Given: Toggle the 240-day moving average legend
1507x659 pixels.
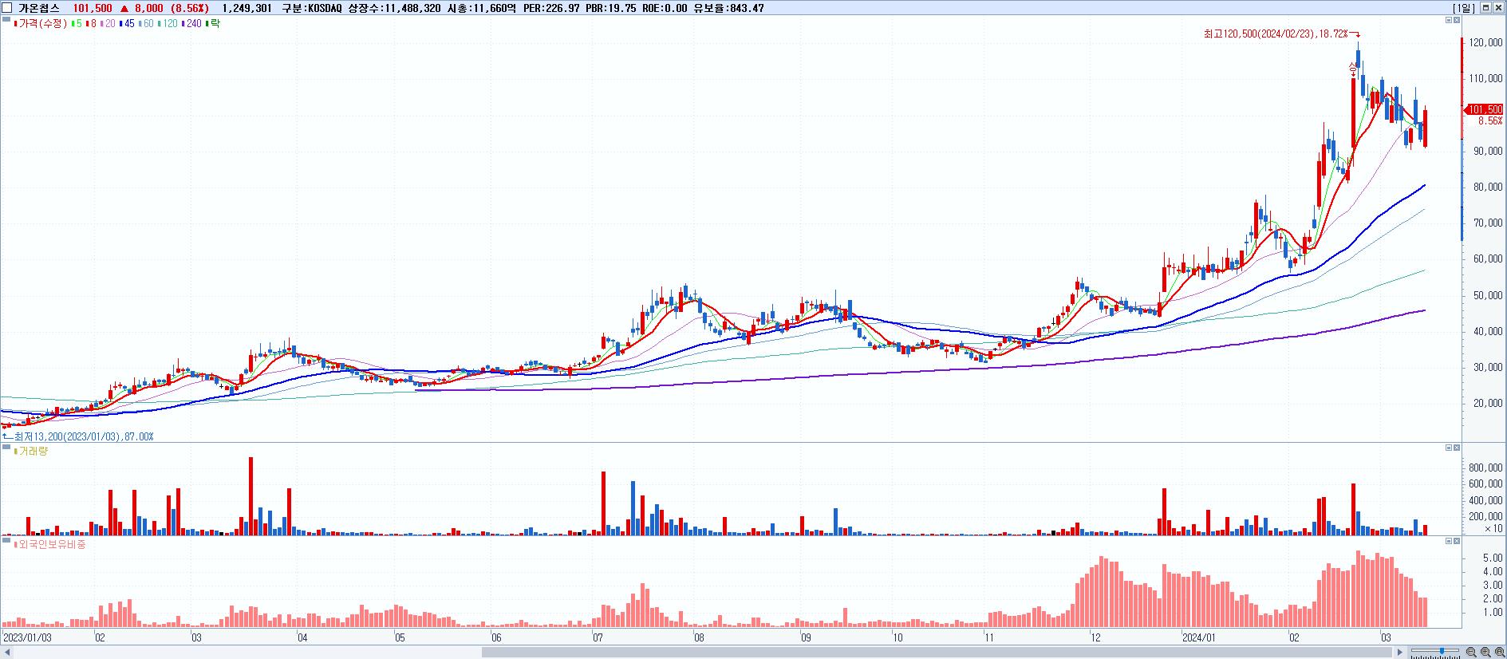Looking at the screenshot, I should [191, 23].
